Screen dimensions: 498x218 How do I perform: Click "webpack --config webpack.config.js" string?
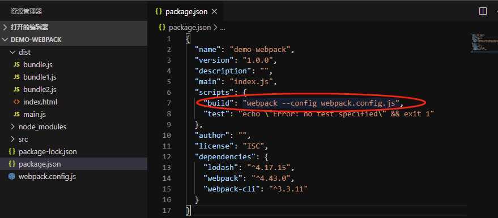coord(321,103)
